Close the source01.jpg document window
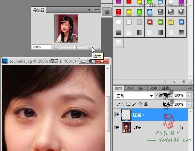Image resolution: width=195 pixels, height=151 pixels. click(x=102, y=61)
